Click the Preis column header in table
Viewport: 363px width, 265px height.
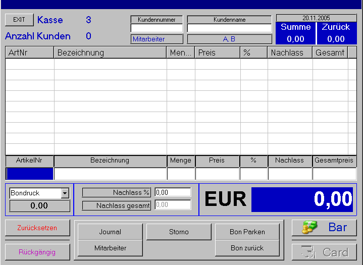tap(217, 52)
